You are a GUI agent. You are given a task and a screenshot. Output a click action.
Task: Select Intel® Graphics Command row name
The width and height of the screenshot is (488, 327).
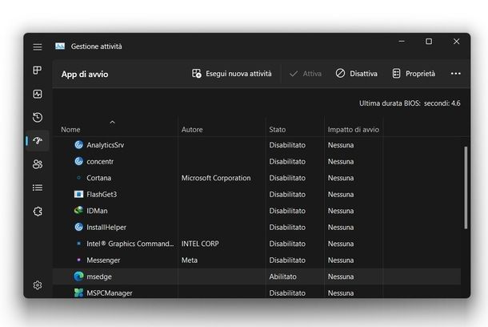tap(130, 244)
